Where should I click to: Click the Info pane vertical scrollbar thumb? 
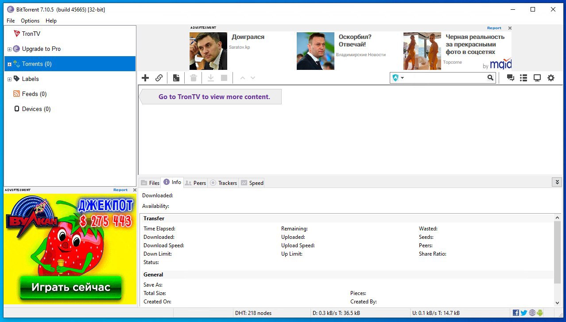tap(557, 253)
